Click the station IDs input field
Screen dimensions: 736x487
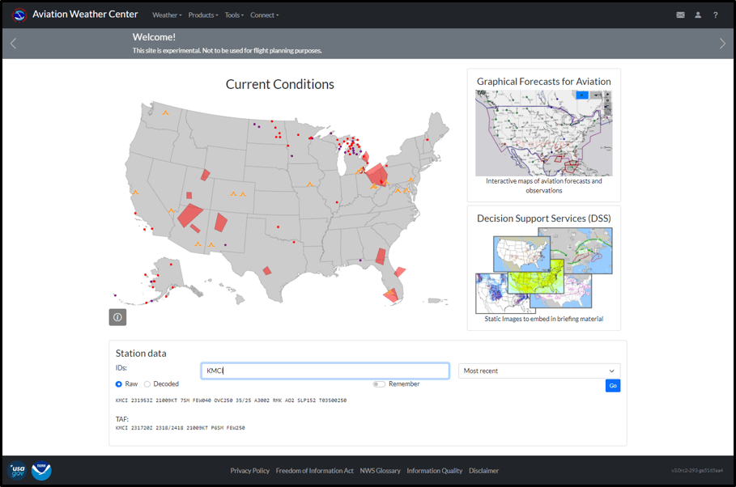point(324,371)
